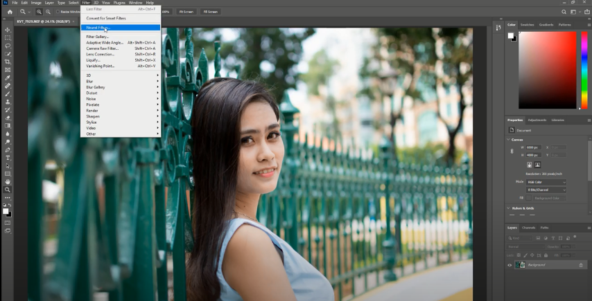The image size is (592, 301).
Task: Select the Move tool in the toolbar
Action: coord(8,30)
